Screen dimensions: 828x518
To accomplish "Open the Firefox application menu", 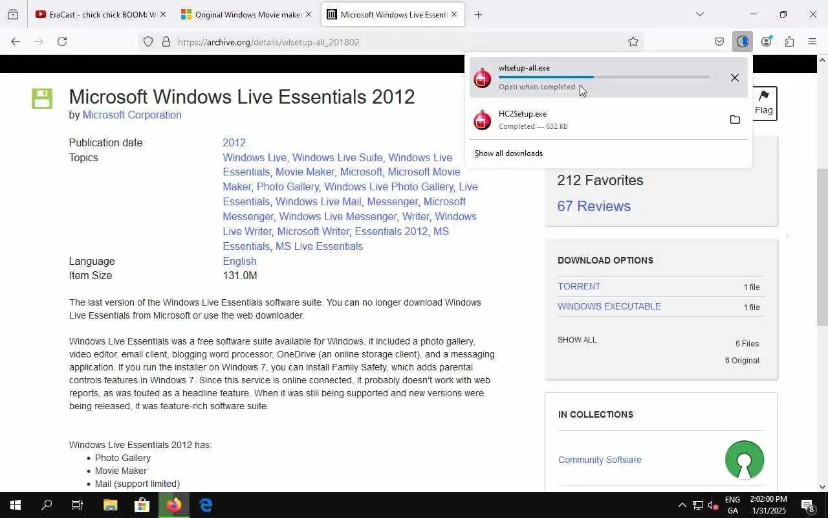I will [812, 42].
